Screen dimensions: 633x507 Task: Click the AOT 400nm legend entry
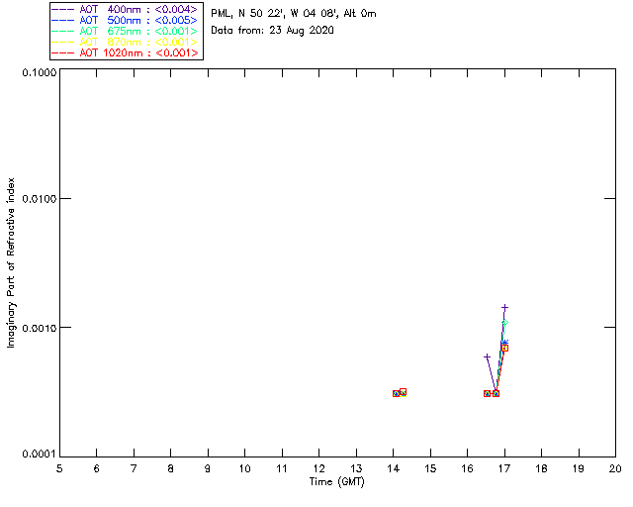126,9
